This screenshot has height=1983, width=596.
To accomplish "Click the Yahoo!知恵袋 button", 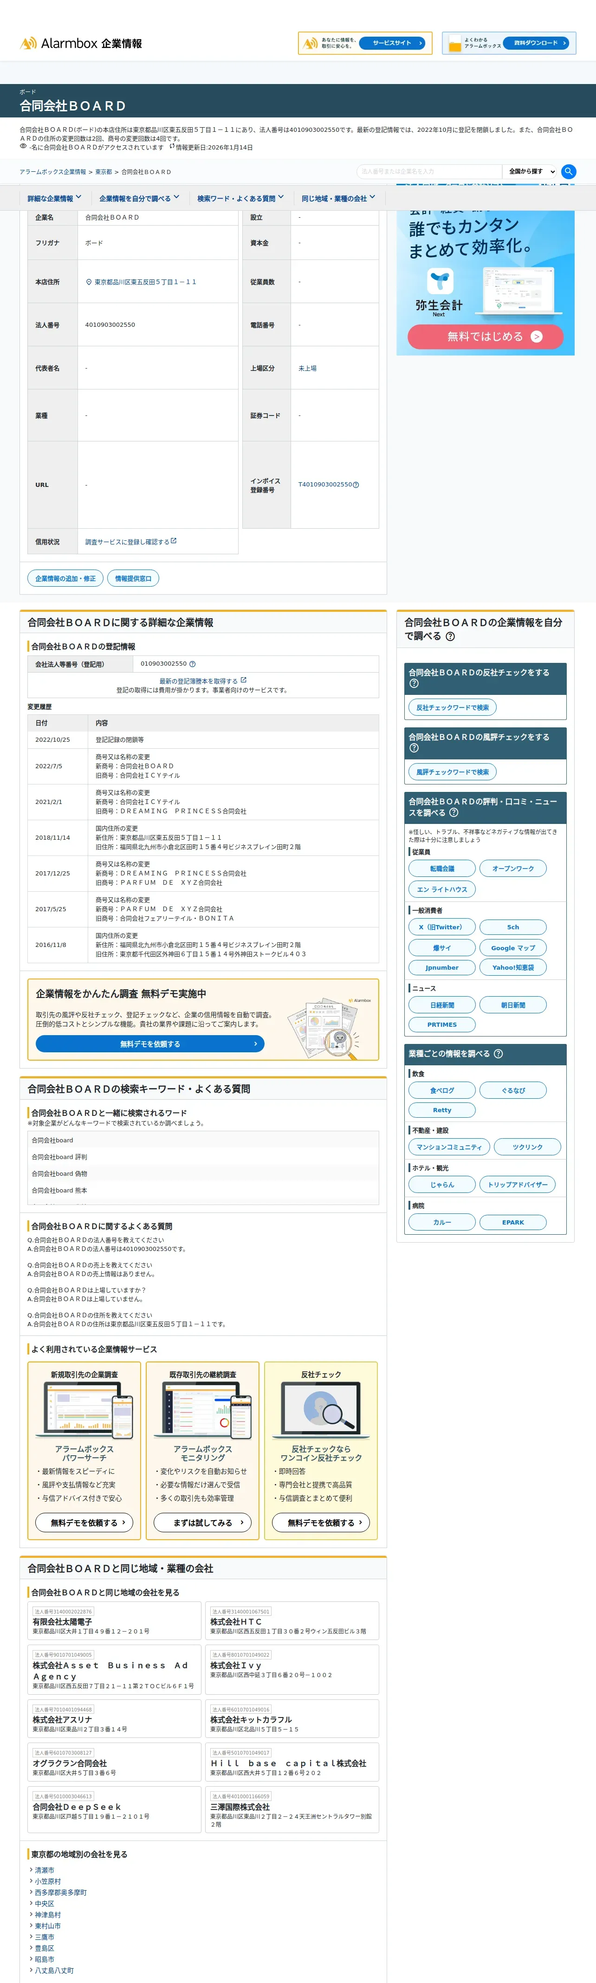I will click(x=513, y=968).
